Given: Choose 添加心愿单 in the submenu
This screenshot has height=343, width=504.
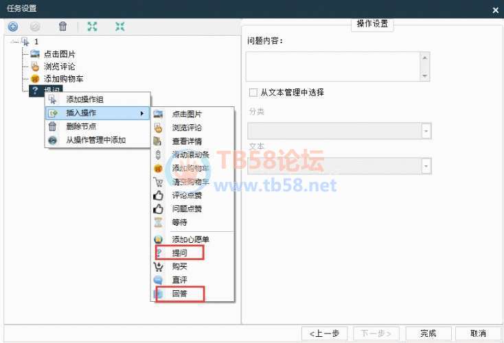Looking at the screenshot, I should point(190,239).
